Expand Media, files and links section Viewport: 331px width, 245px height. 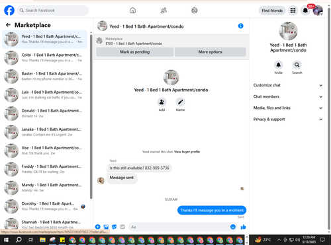click(288, 108)
